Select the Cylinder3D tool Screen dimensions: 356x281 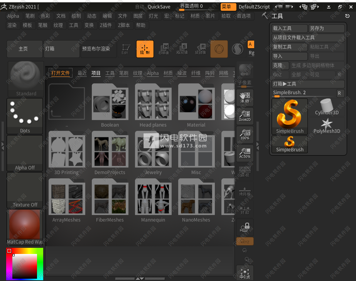pyautogui.click(x=327, y=107)
